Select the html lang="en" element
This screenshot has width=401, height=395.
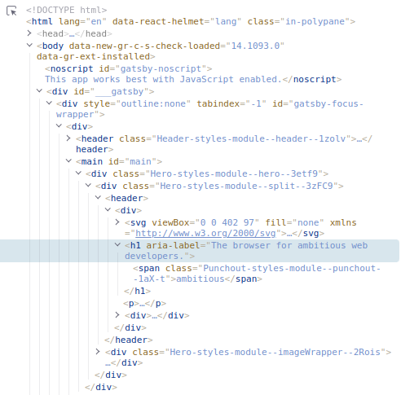click(x=191, y=21)
